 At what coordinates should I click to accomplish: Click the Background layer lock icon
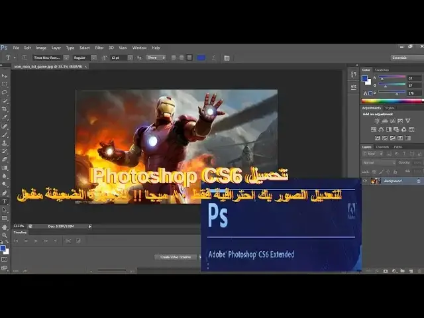click(418, 181)
